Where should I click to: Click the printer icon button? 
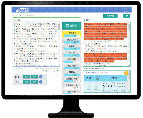(127, 16)
